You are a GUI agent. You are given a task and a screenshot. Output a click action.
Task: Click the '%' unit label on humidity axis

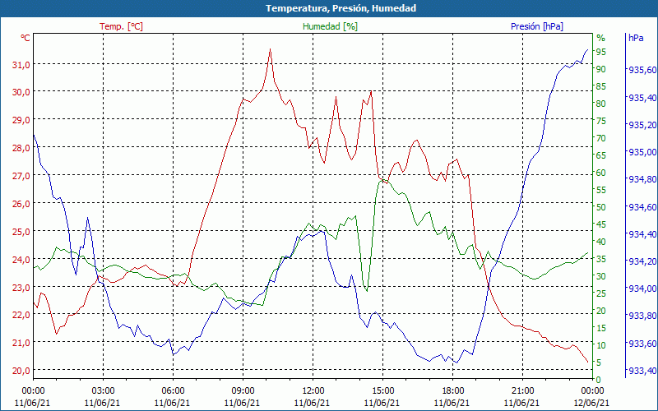pyautogui.click(x=601, y=38)
